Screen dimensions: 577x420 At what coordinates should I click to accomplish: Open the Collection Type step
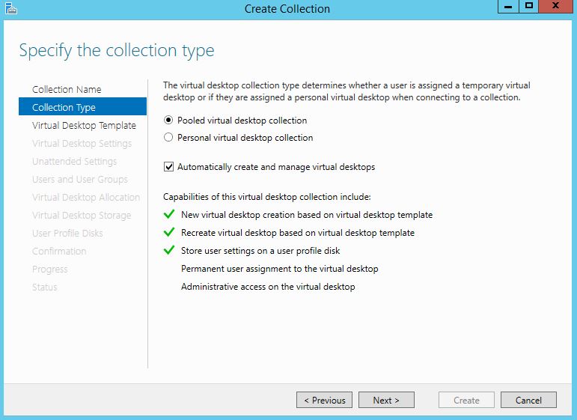pyautogui.click(x=64, y=108)
